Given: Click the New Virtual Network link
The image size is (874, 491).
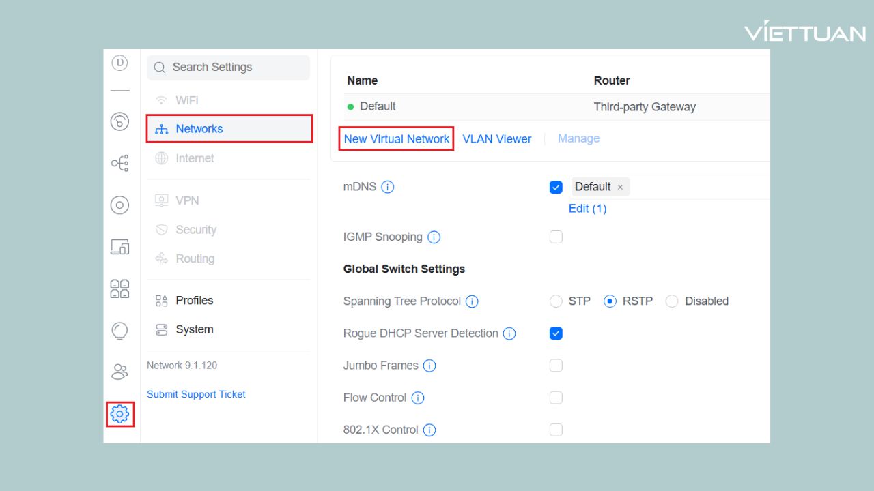Looking at the screenshot, I should coord(397,139).
